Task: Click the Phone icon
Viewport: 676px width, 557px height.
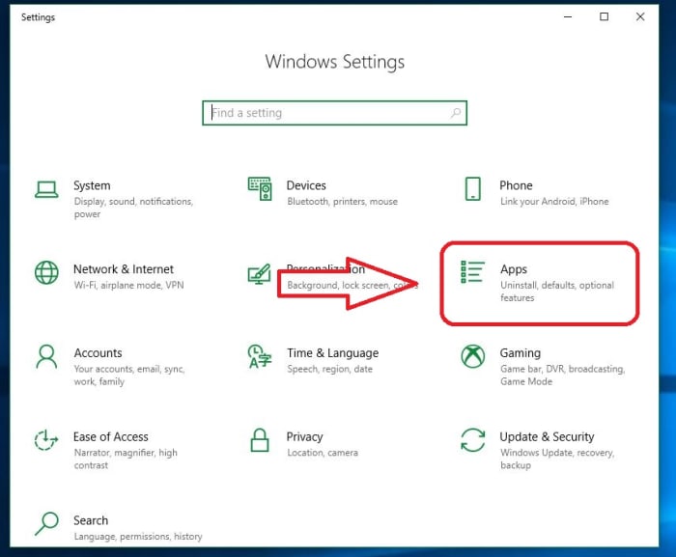Action: [473, 189]
